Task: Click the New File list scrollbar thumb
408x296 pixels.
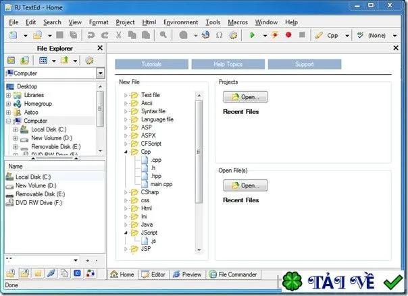Action: pos(199,152)
